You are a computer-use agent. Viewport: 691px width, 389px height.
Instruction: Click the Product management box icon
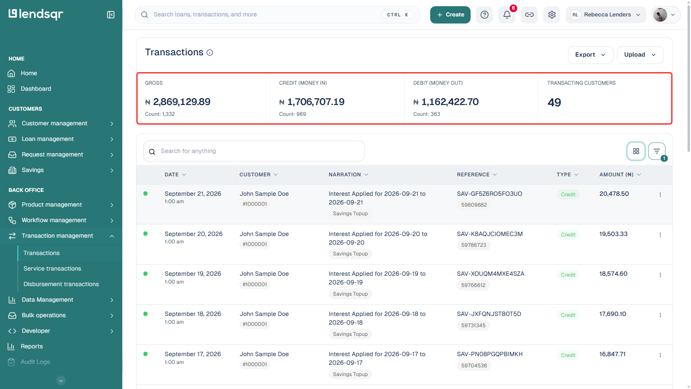click(13, 205)
